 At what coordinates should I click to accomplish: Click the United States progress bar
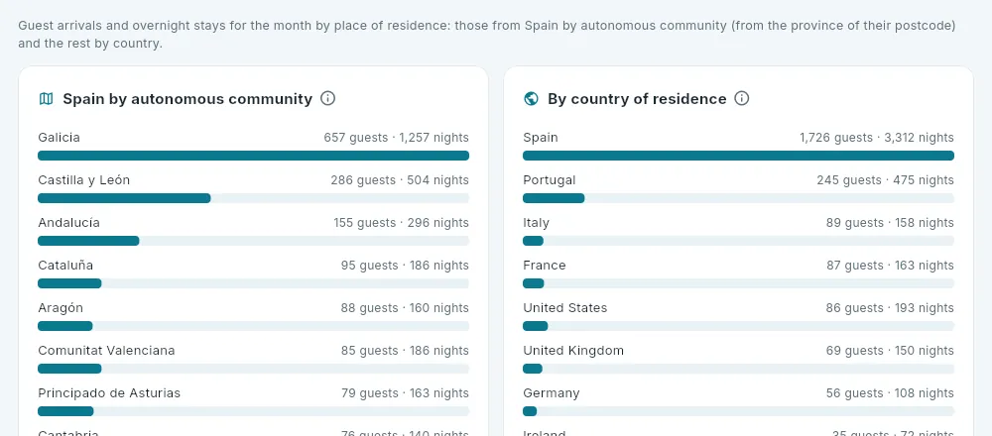click(x=738, y=326)
